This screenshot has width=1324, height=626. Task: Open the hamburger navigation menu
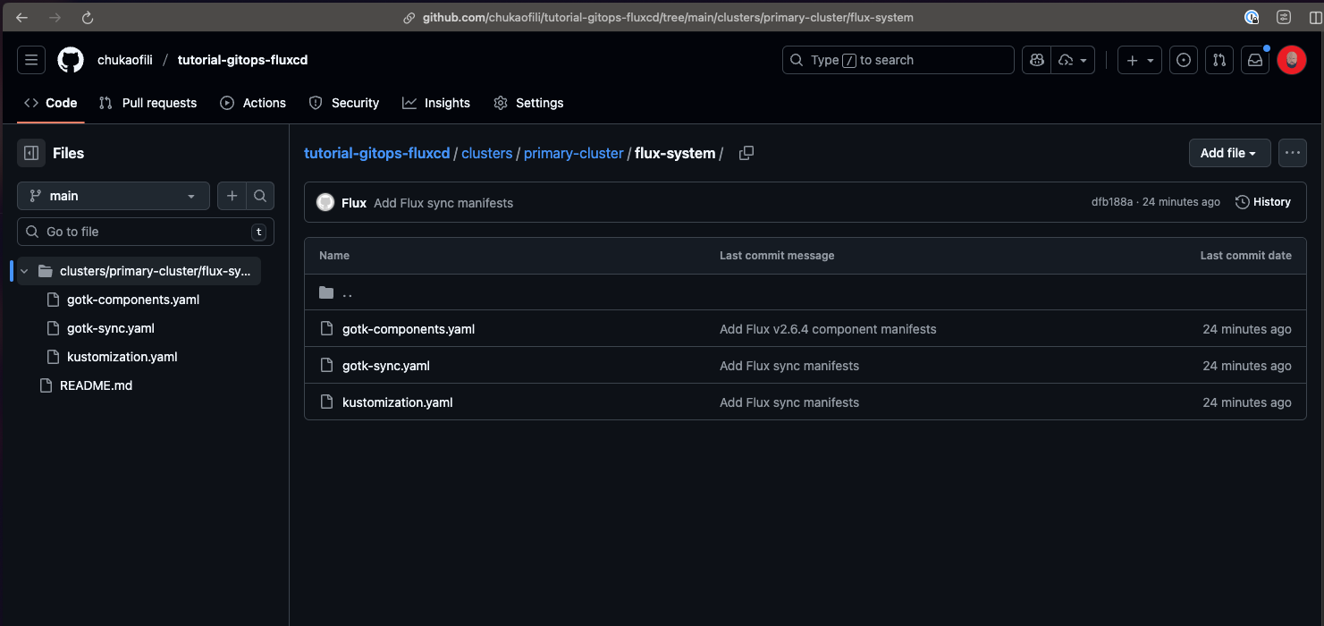[31, 60]
